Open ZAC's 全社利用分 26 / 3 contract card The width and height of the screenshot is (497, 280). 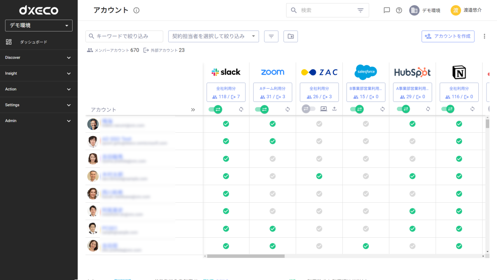point(319,92)
